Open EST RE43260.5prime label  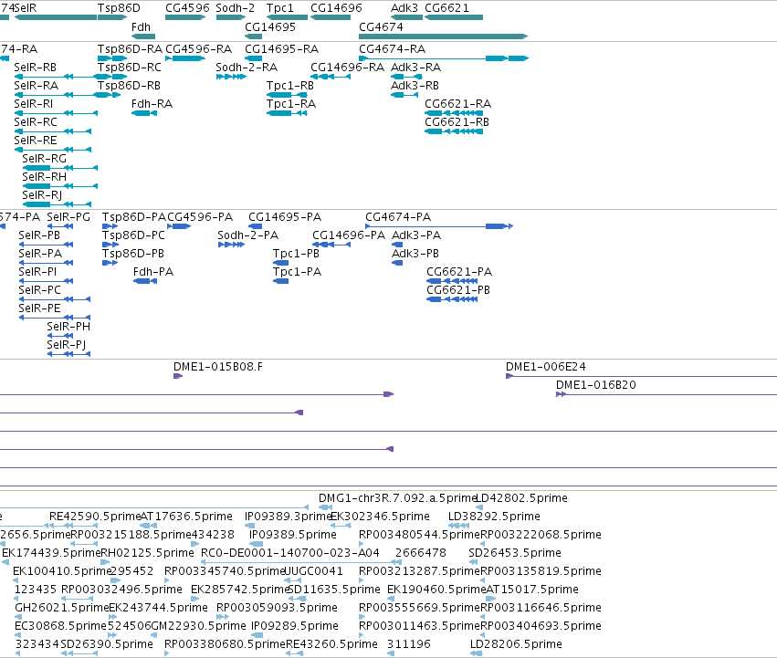point(331,644)
